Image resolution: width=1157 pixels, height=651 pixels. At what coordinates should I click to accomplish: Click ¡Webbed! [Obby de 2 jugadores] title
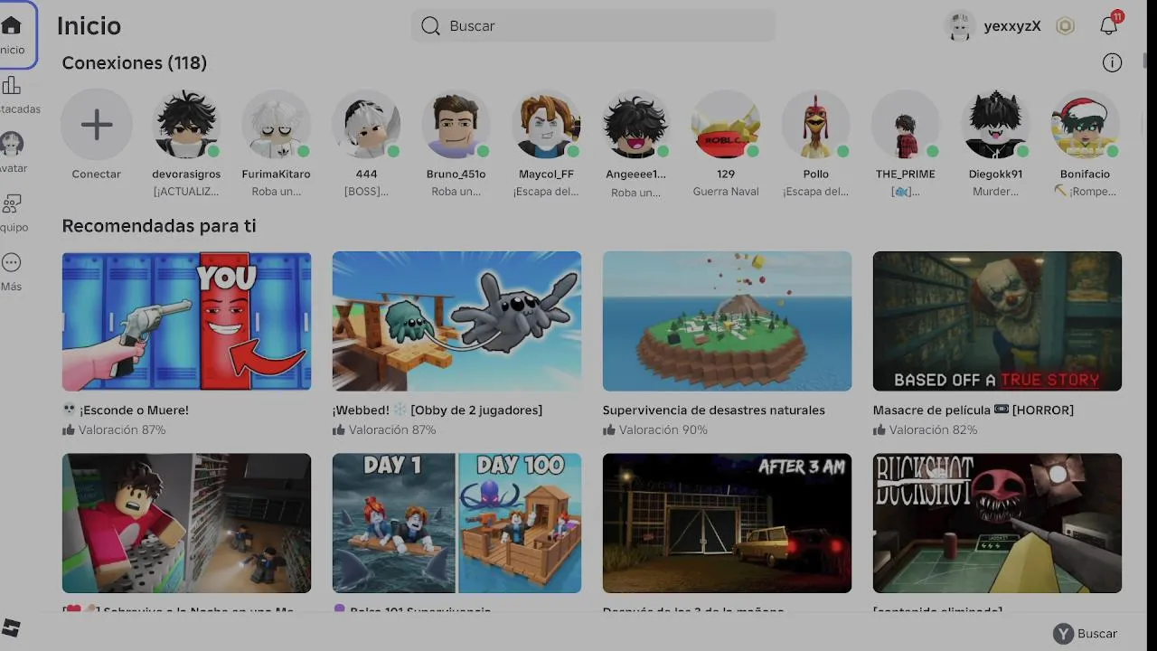coord(437,410)
